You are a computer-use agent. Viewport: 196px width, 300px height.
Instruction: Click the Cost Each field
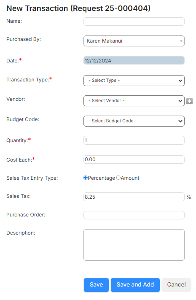coord(134,159)
